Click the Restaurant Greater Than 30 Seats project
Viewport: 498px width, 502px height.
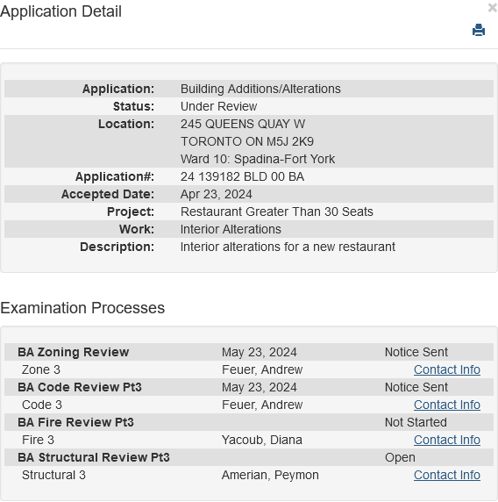[x=277, y=212]
